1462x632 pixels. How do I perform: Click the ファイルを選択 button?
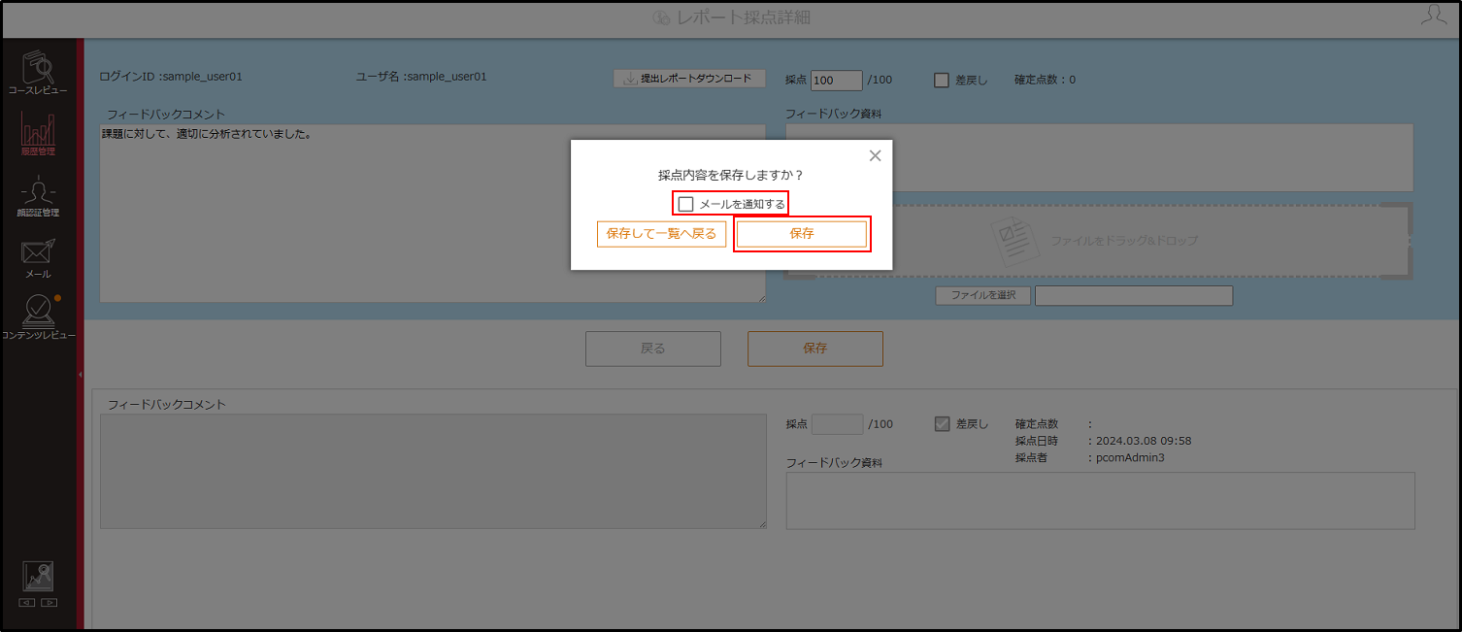coord(982,295)
